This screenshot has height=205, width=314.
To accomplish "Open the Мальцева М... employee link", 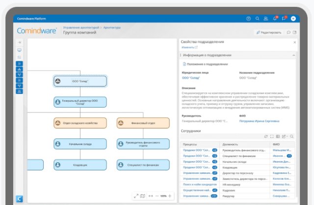I will [x=282, y=150].
